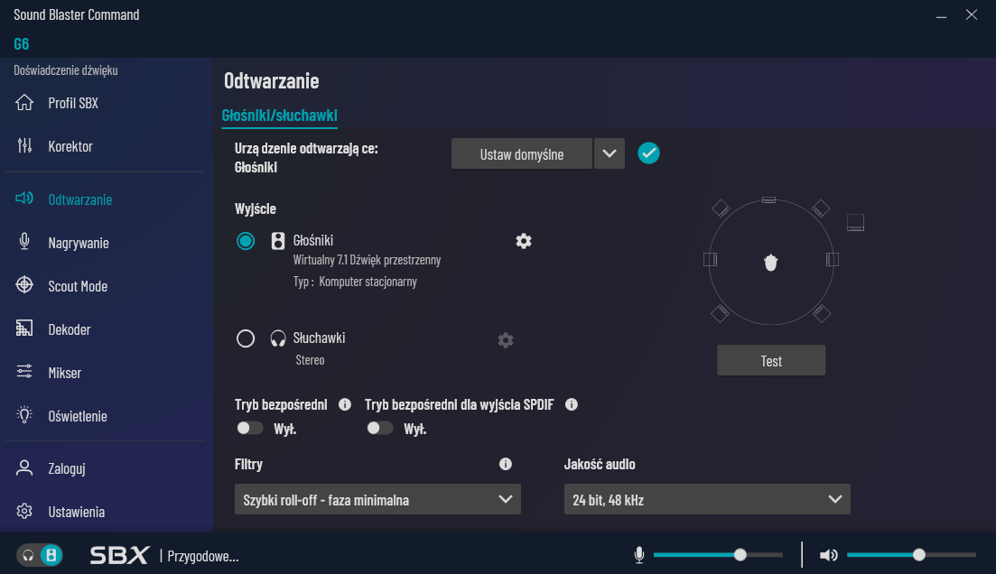The width and height of the screenshot is (996, 574).
Task: Click the Scout Mode crosshair icon
Action: coord(24,284)
